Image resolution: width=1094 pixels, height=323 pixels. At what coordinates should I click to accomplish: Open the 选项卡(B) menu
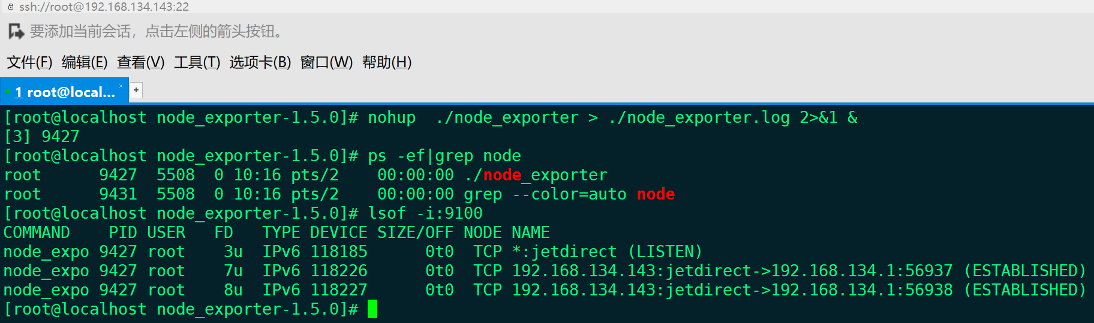pos(260,62)
